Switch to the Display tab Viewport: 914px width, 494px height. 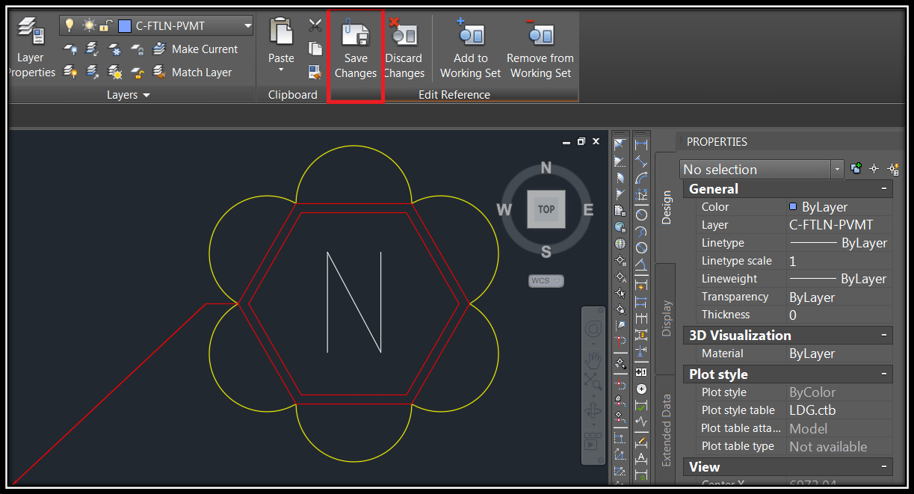click(667, 319)
